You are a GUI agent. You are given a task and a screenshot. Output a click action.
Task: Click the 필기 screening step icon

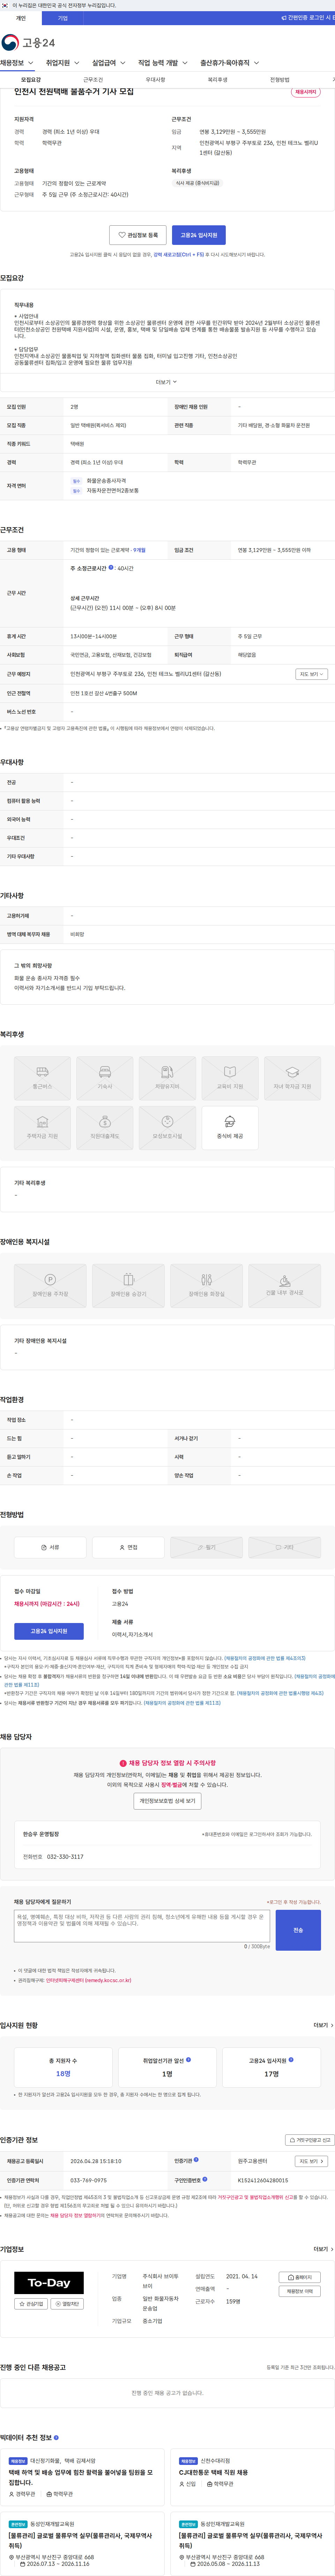(206, 1547)
